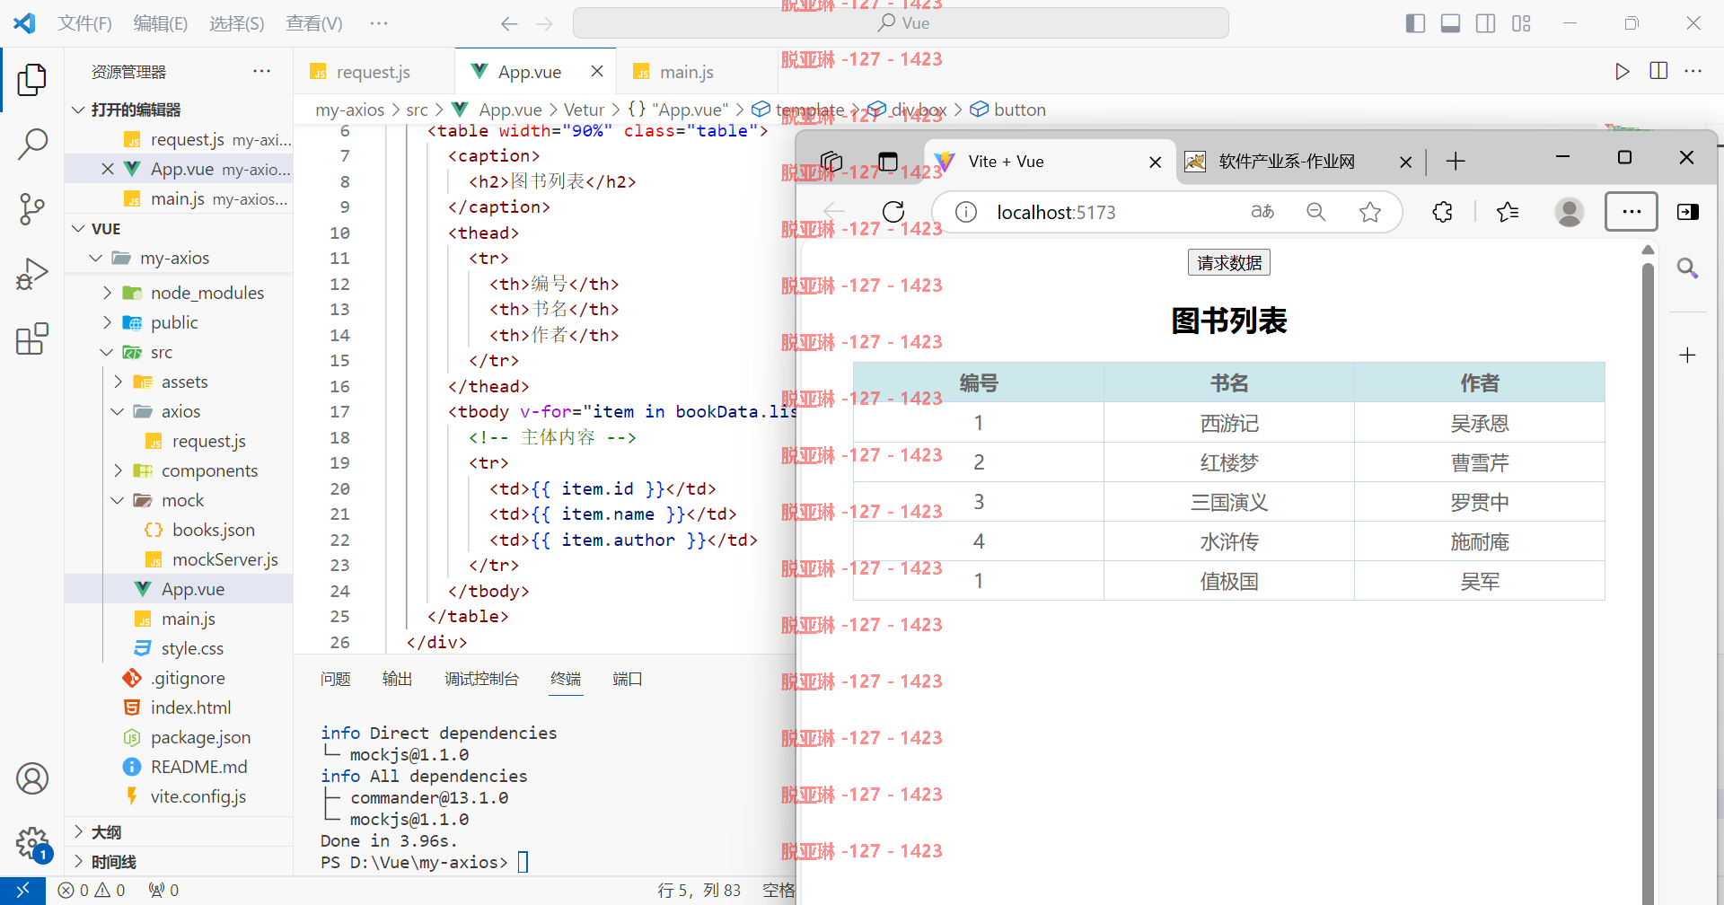Viewport: 1724px width, 905px height.
Task: Click the zoom magnifier in address bar
Action: coord(1316,212)
